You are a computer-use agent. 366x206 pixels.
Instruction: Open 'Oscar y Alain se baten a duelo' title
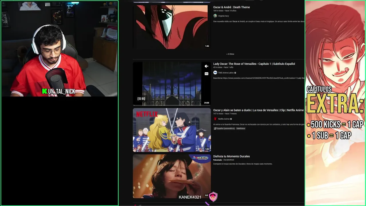[258, 110]
